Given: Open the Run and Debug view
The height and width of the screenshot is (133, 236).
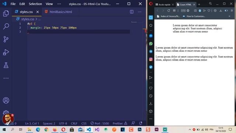Looking at the screenshot, I should tap(6, 52).
